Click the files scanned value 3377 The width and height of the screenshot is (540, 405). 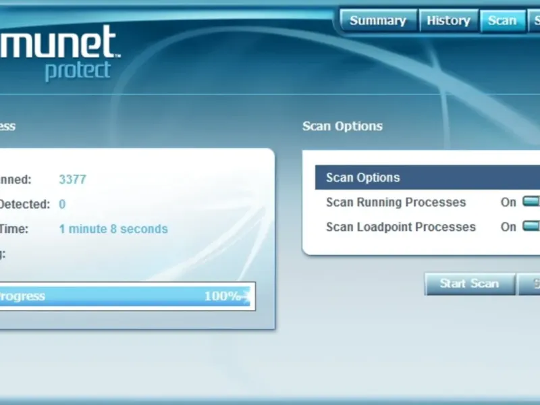73,180
